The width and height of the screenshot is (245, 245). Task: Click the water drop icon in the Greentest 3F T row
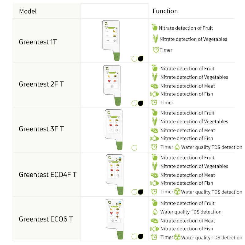(177, 147)
